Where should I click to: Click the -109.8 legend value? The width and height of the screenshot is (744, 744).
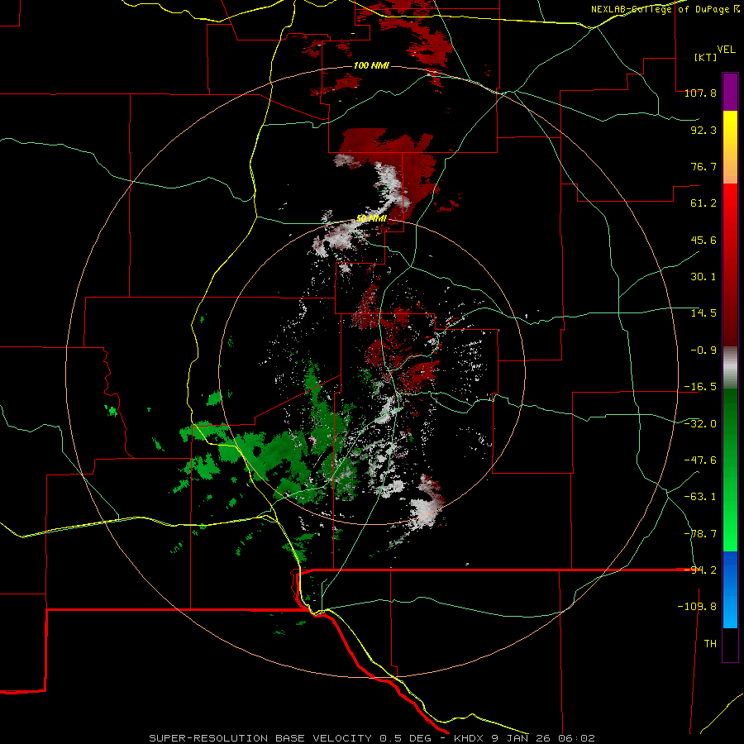point(697,607)
